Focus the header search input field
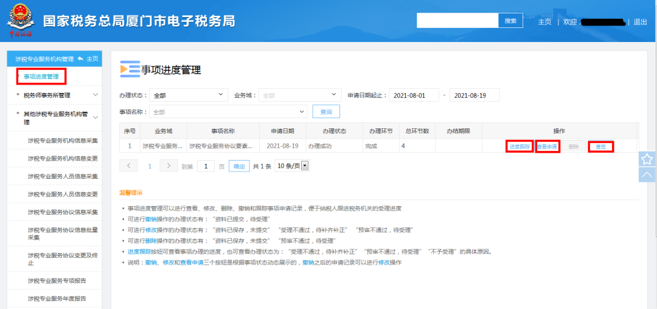Screen dimensions: 657x309 [x=457, y=21]
